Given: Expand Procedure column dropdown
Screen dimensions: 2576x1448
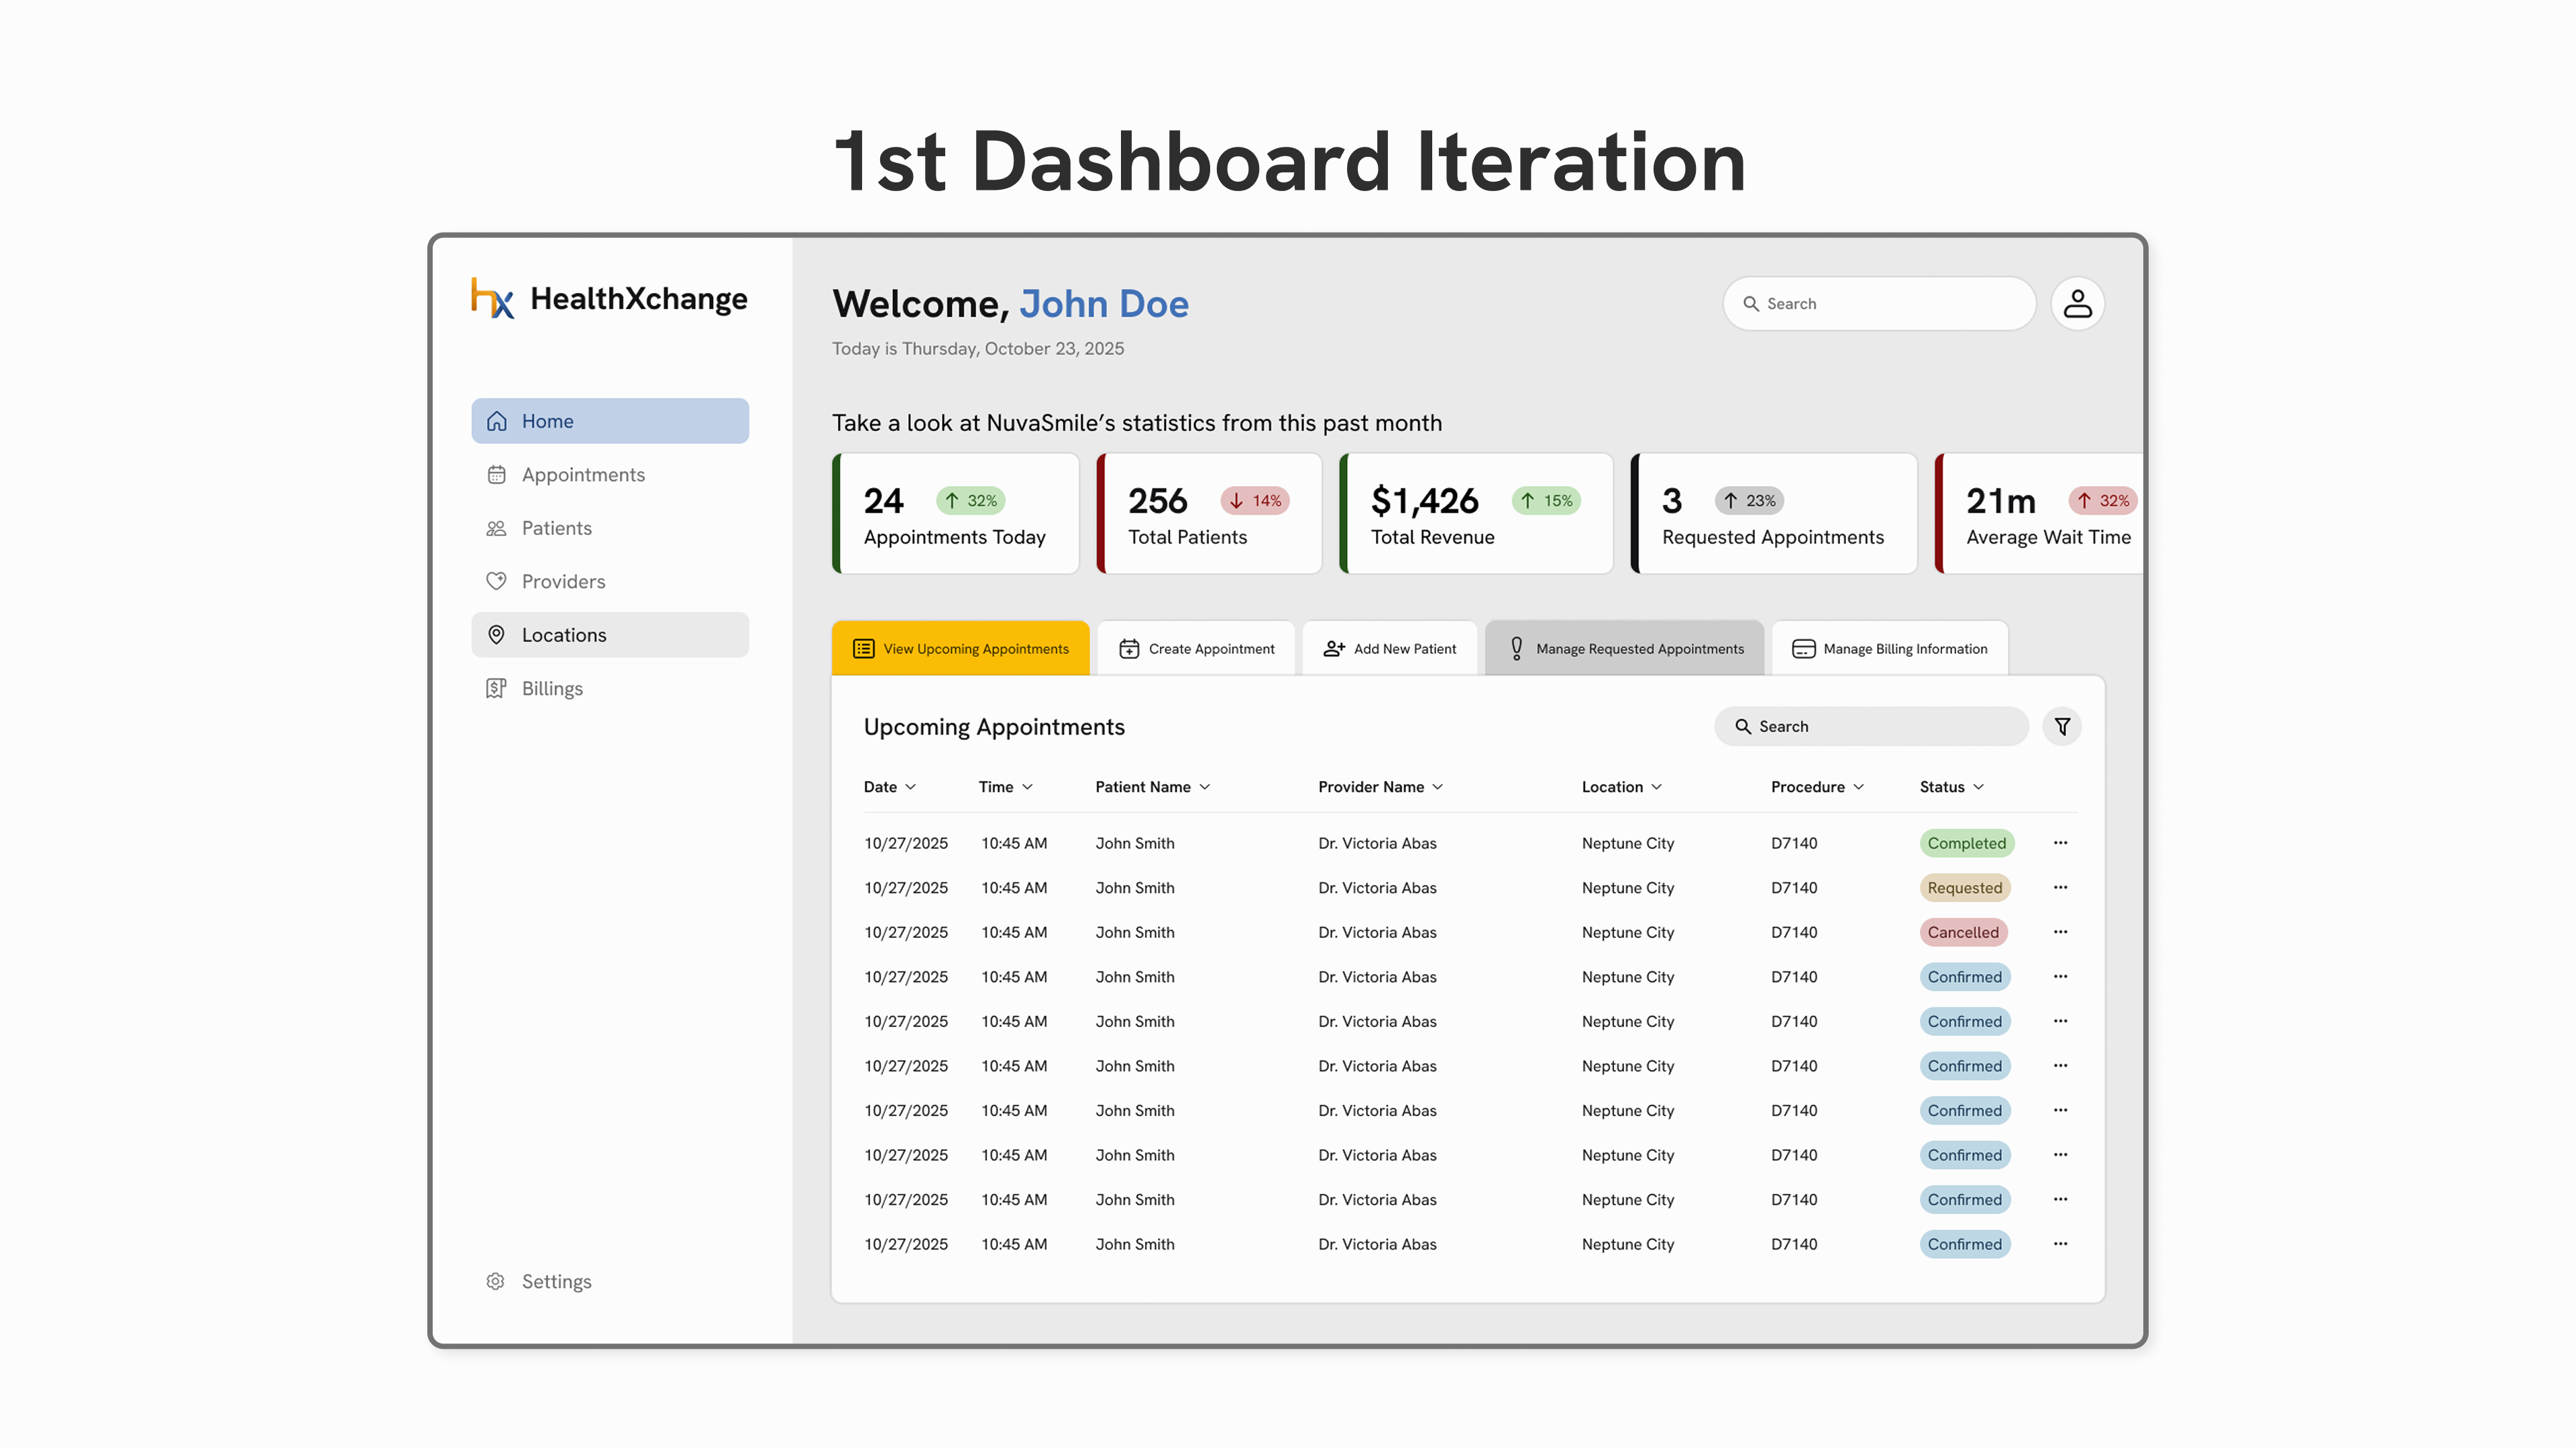Looking at the screenshot, I should [x=1858, y=788].
